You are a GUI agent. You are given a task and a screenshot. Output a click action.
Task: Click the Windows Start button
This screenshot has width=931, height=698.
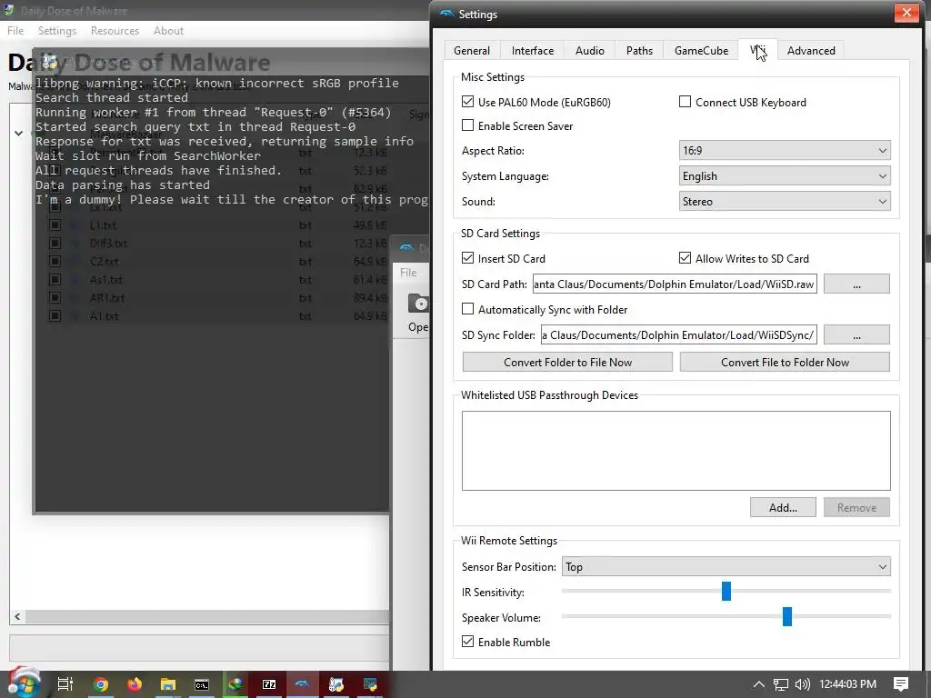pyautogui.click(x=24, y=683)
